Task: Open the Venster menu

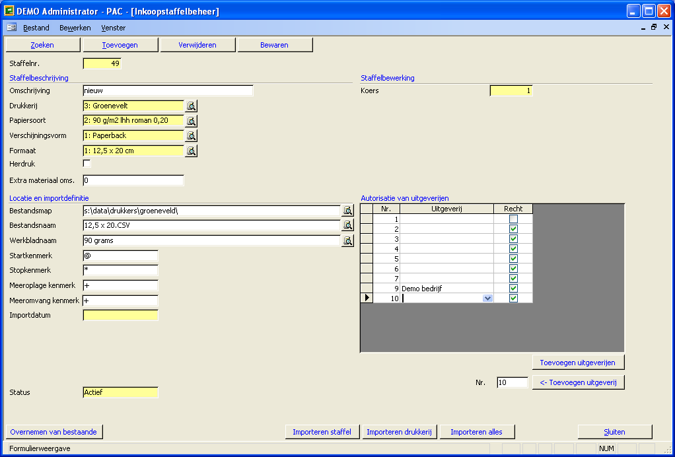Action: (x=113, y=28)
